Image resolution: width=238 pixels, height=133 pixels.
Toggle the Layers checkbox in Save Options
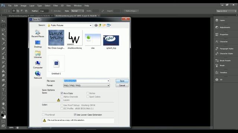click(x=62, y=100)
